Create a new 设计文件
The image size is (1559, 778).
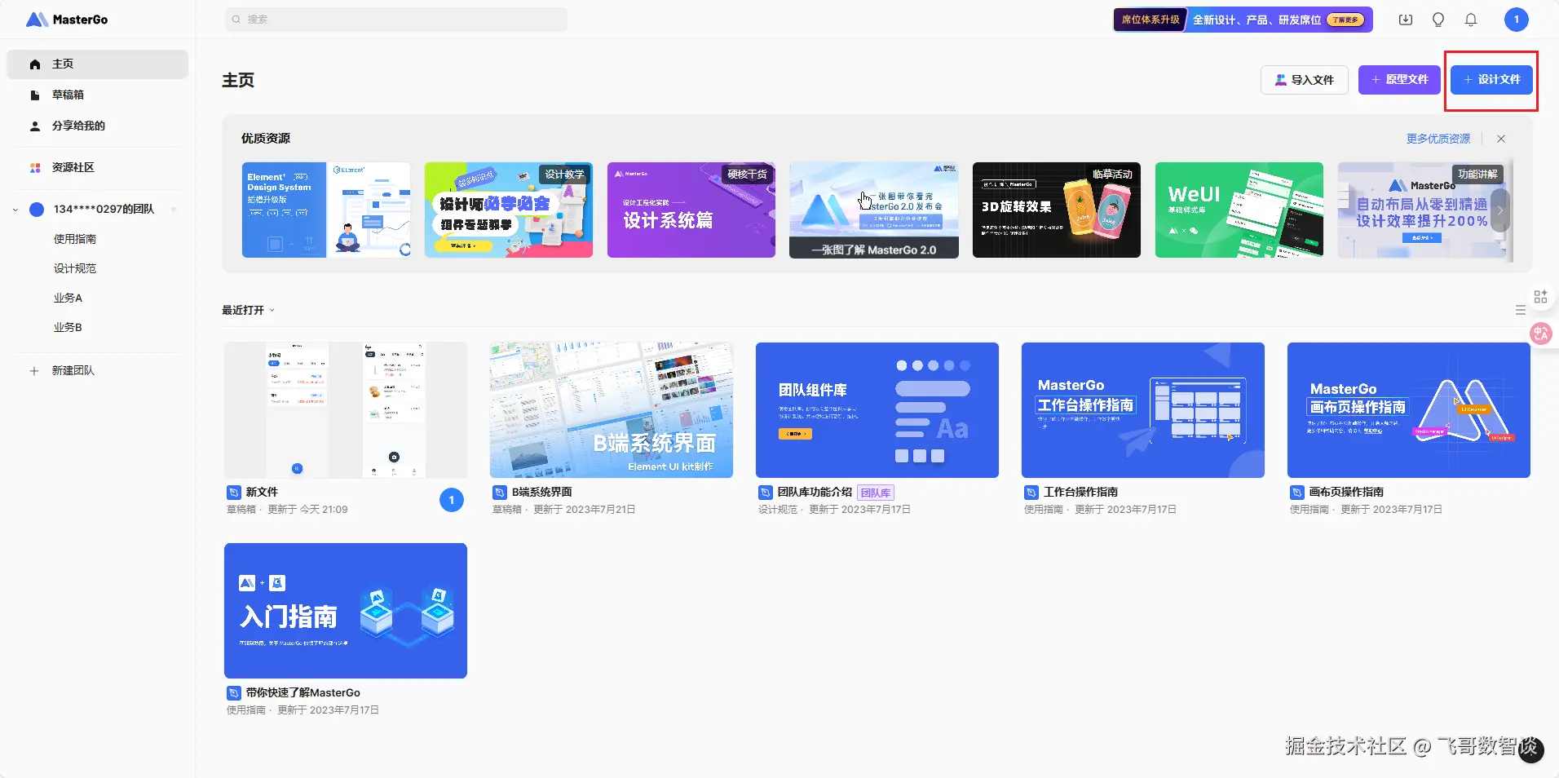click(x=1491, y=80)
